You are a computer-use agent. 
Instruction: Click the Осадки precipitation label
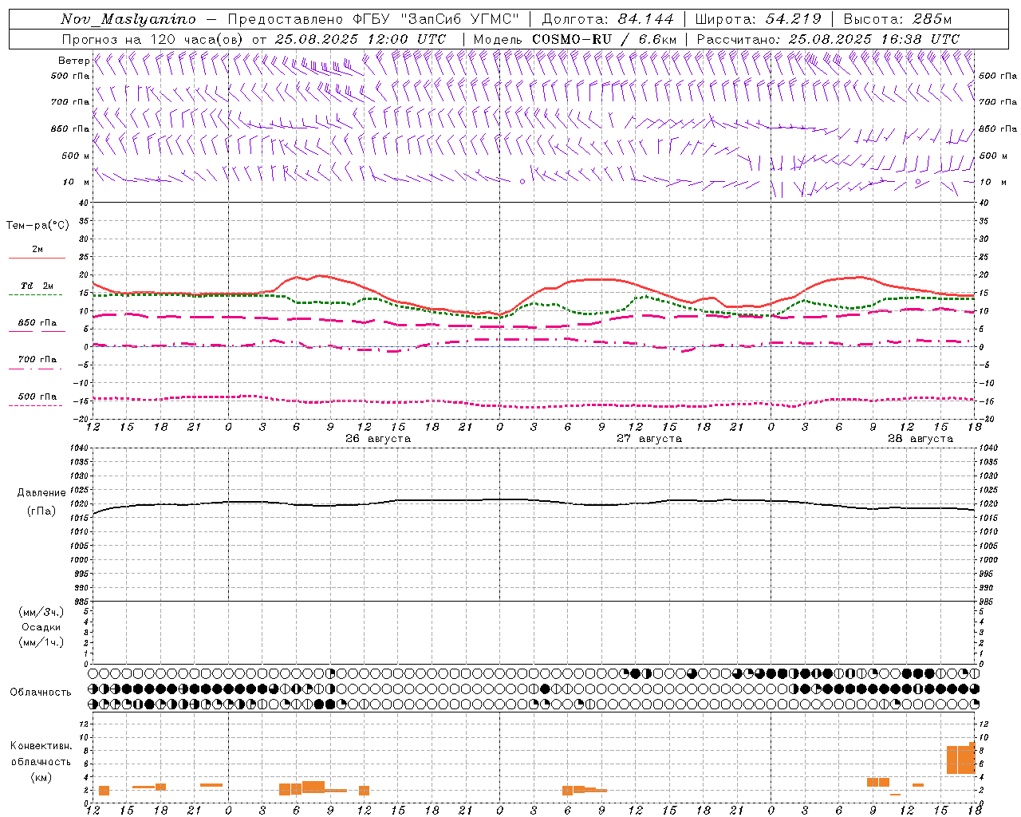[x=41, y=627]
